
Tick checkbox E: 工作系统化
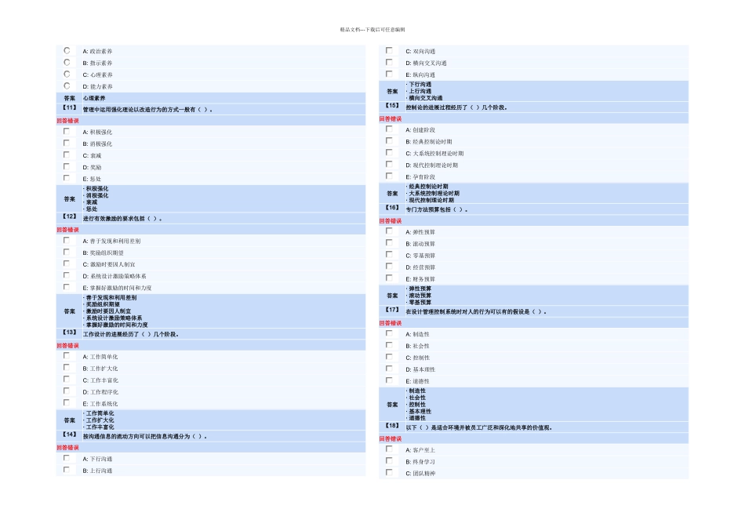pos(67,403)
